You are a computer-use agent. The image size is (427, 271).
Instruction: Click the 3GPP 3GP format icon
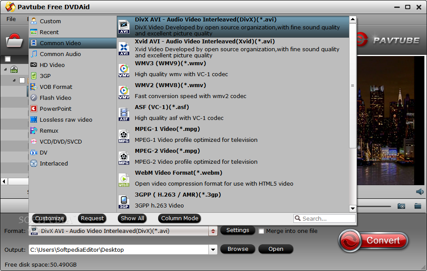pos(124,202)
